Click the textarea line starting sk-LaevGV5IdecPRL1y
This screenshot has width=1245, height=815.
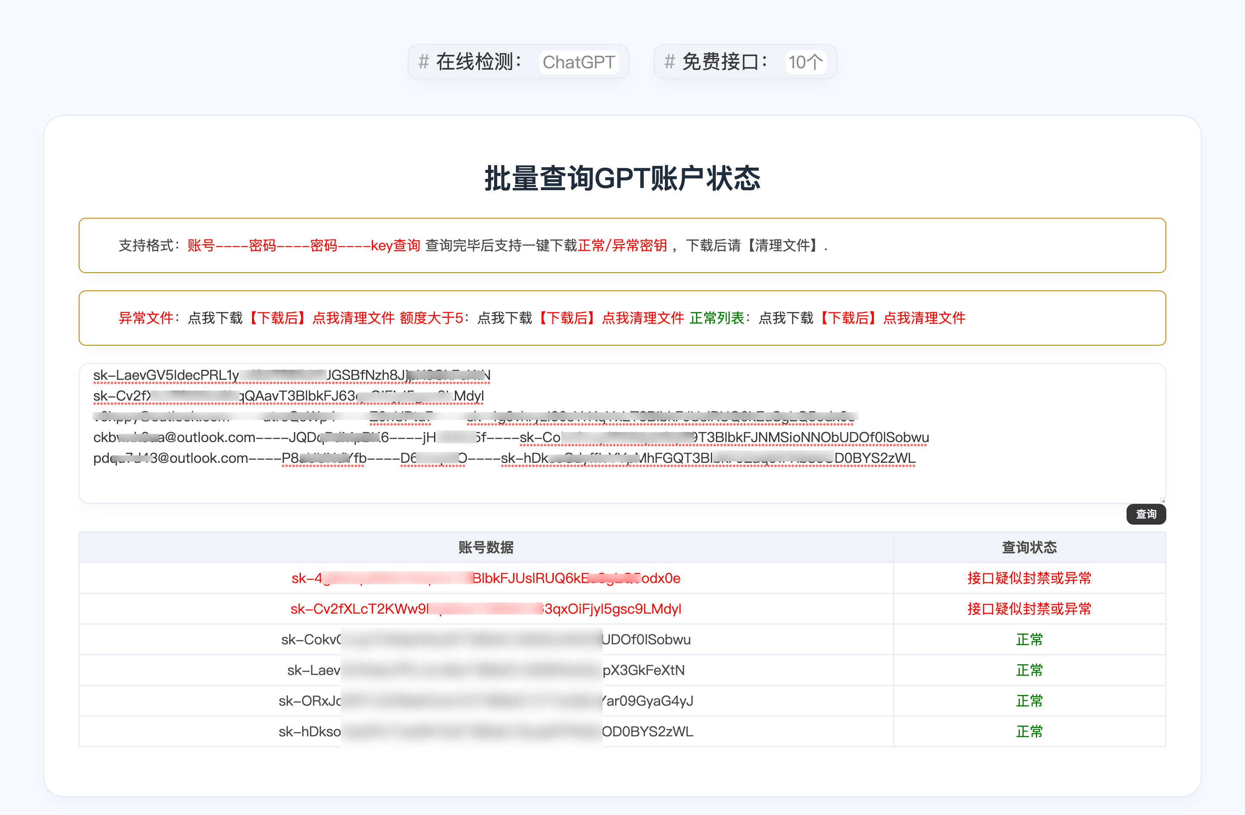pyautogui.click(x=291, y=376)
